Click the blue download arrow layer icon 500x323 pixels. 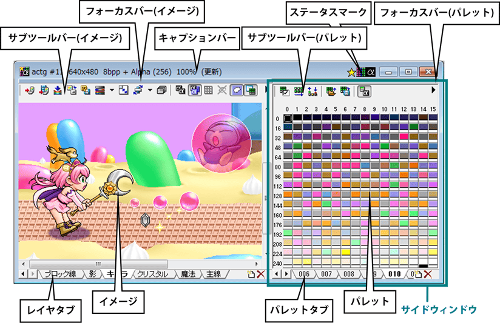(x=58, y=91)
